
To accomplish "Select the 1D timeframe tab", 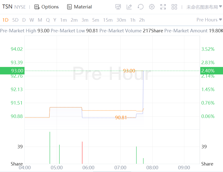I will tap(5, 20).
